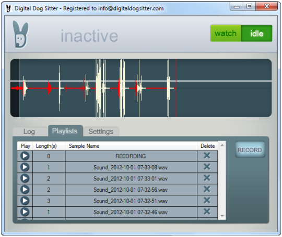
Task: Click the inactive status label
Action: [89, 36]
